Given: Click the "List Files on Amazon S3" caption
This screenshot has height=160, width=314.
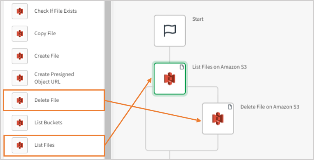Looking at the screenshot, I should (x=219, y=67).
